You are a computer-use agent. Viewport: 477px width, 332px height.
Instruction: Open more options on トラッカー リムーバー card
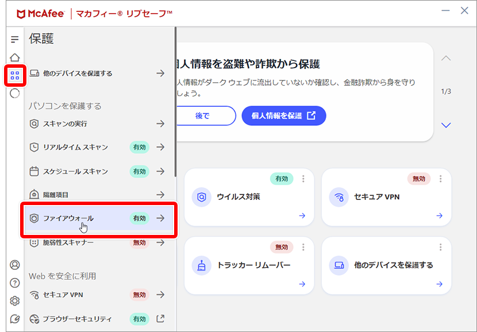tap(303, 247)
